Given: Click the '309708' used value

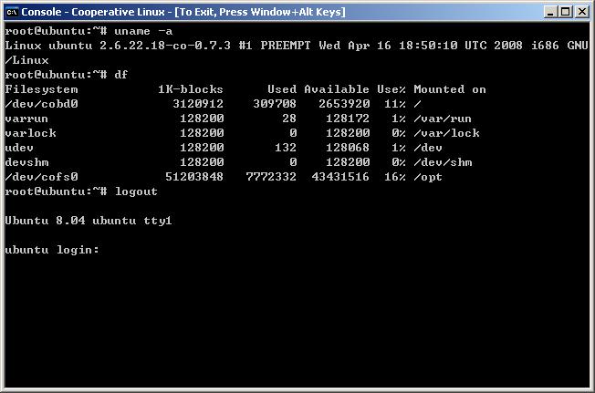Looking at the screenshot, I should (275, 104).
